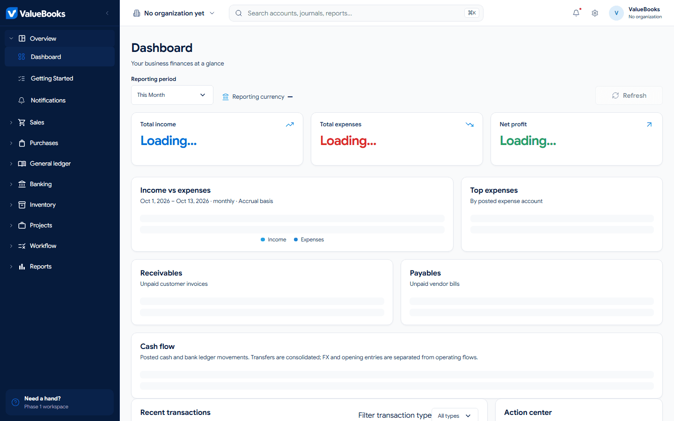Click the Refresh button
The height and width of the screenshot is (421, 674).
tap(629, 95)
